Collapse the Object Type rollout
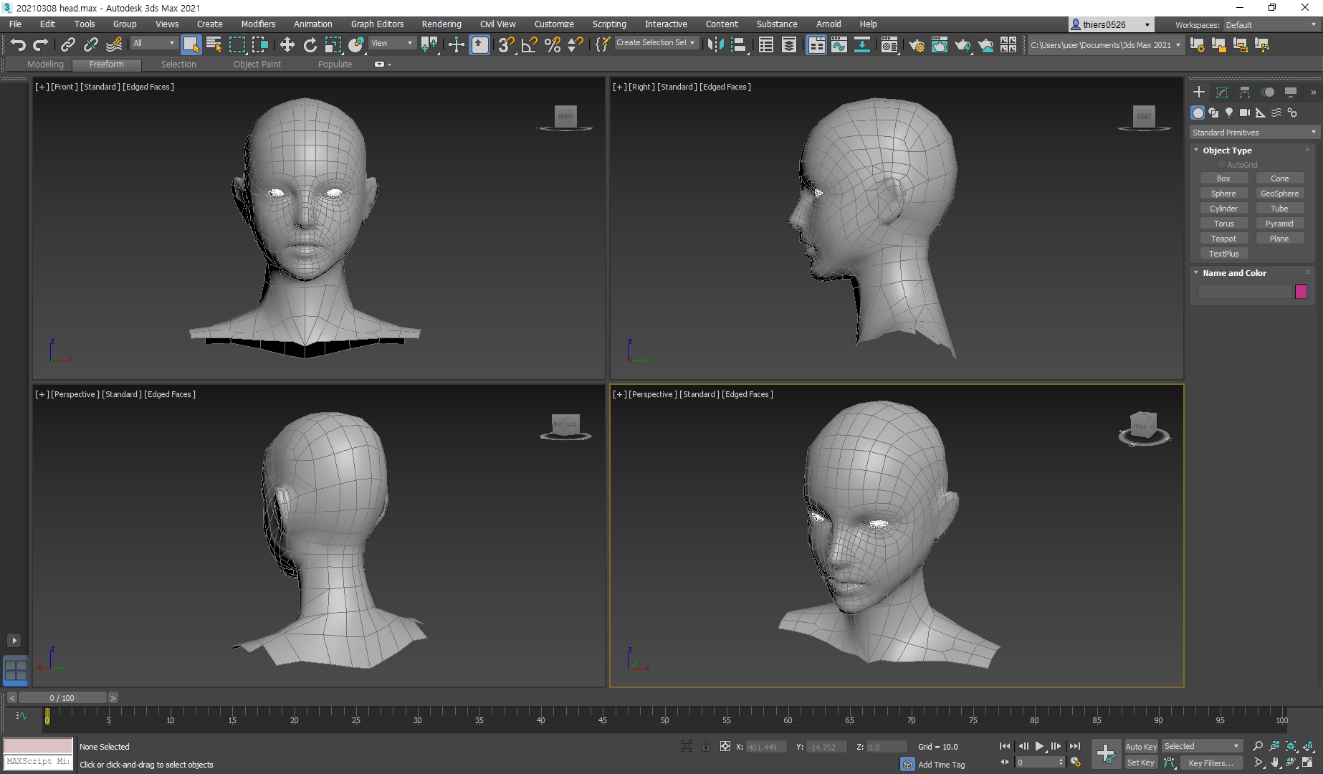Image resolution: width=1323 pixels, height=774 pixels. 1227,150
